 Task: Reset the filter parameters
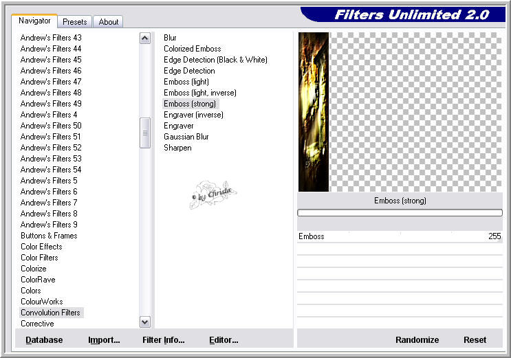click(x=475, y=339)
